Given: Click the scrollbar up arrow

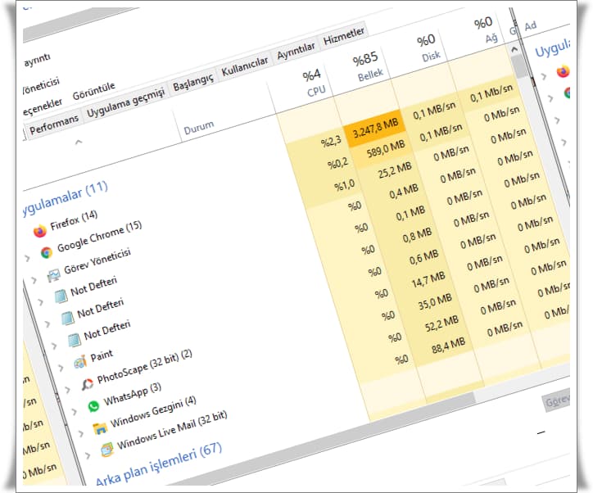Looking at the screenshot, I should 514,49.
